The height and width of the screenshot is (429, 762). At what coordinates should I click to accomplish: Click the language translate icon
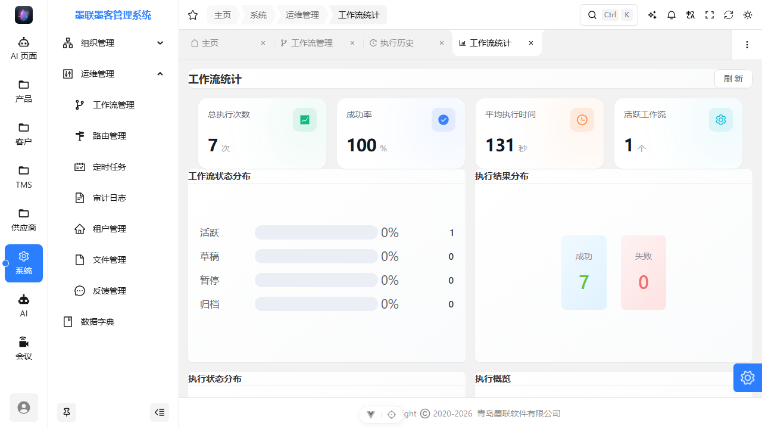click(x=691, y=15)
